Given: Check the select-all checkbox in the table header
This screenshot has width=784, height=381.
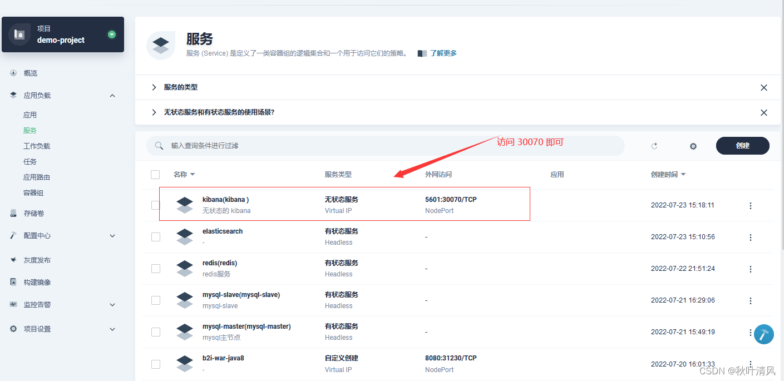Looking at the screenshot, I should (x=155, y=174).
